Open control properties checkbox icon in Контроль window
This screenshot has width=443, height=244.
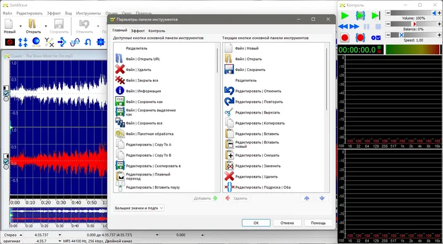(x=376, y=38)
